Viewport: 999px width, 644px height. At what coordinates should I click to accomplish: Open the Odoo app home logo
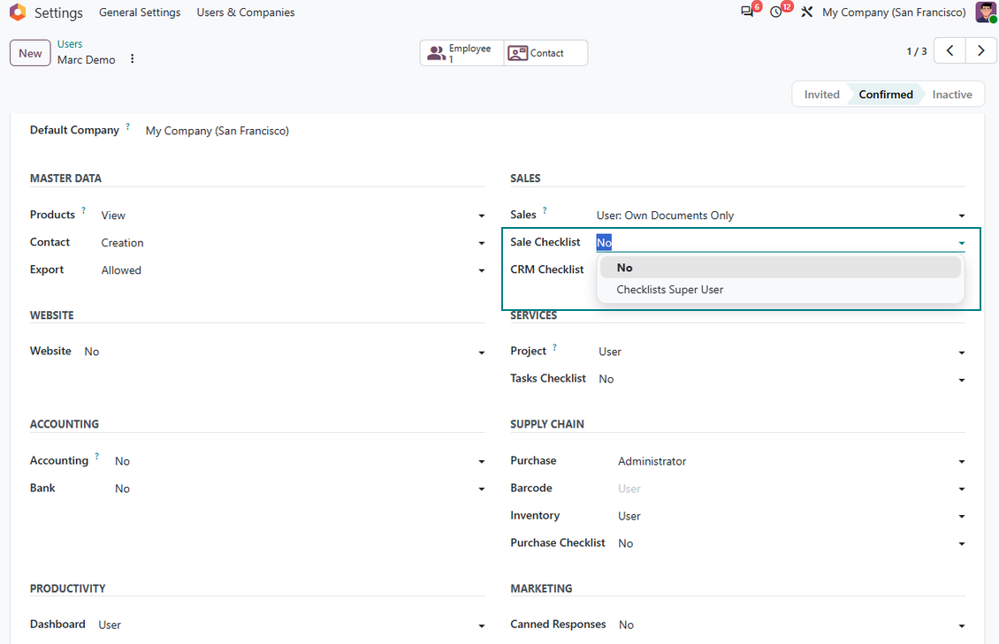(18, 12)
